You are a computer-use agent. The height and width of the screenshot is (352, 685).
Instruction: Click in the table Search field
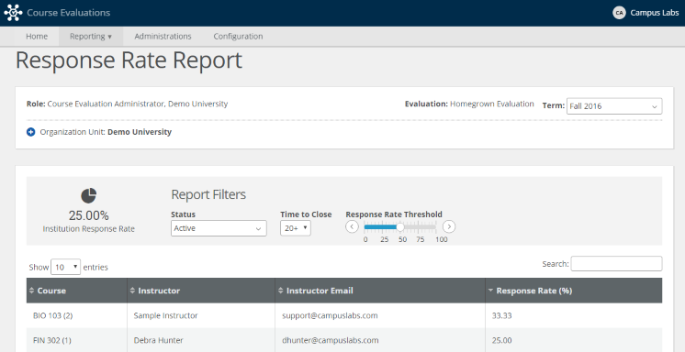click(616, 263)
